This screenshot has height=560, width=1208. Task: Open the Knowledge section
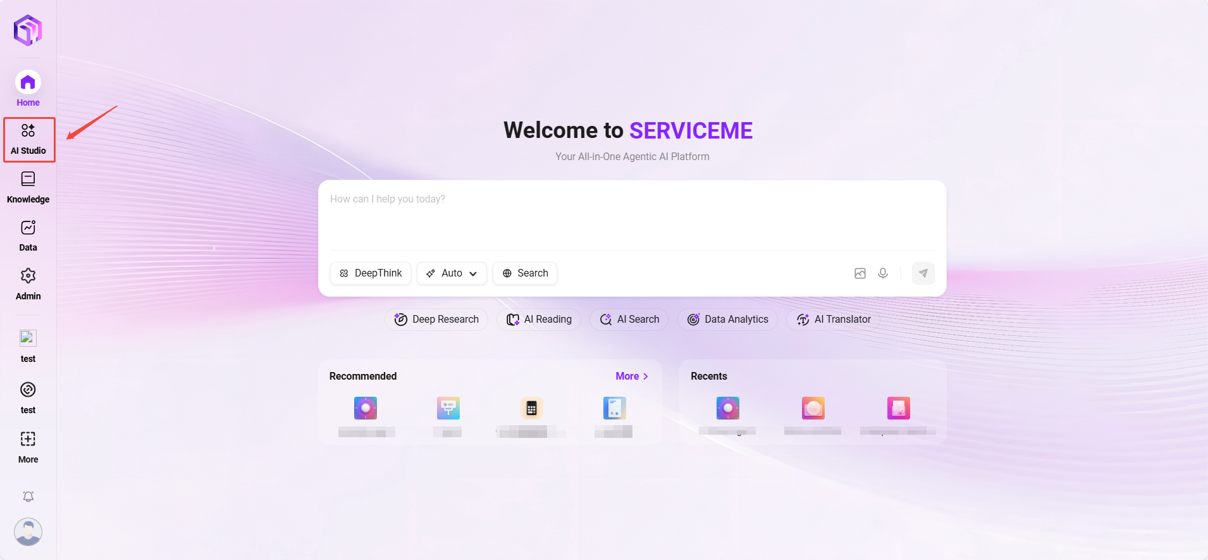[x=28, y=187]
